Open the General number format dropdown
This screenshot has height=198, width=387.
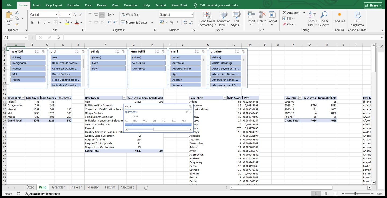coord(192,15)
